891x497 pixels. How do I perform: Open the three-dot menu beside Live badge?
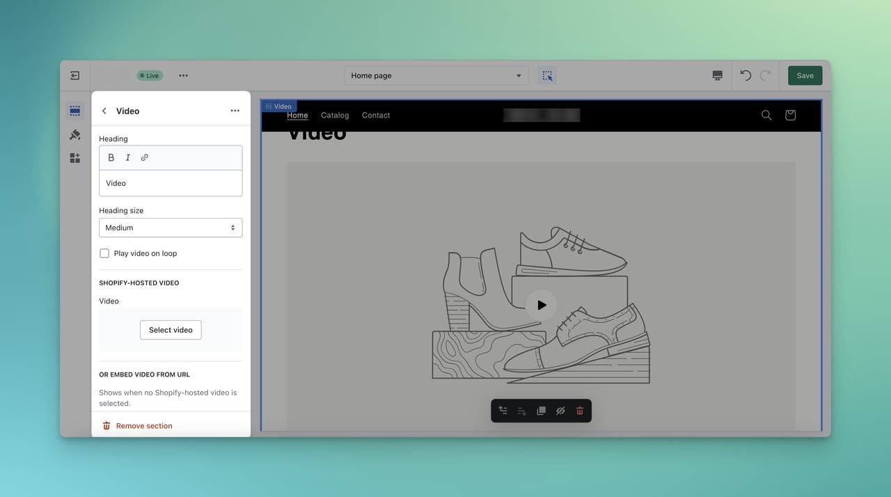(x=183, y=75)
